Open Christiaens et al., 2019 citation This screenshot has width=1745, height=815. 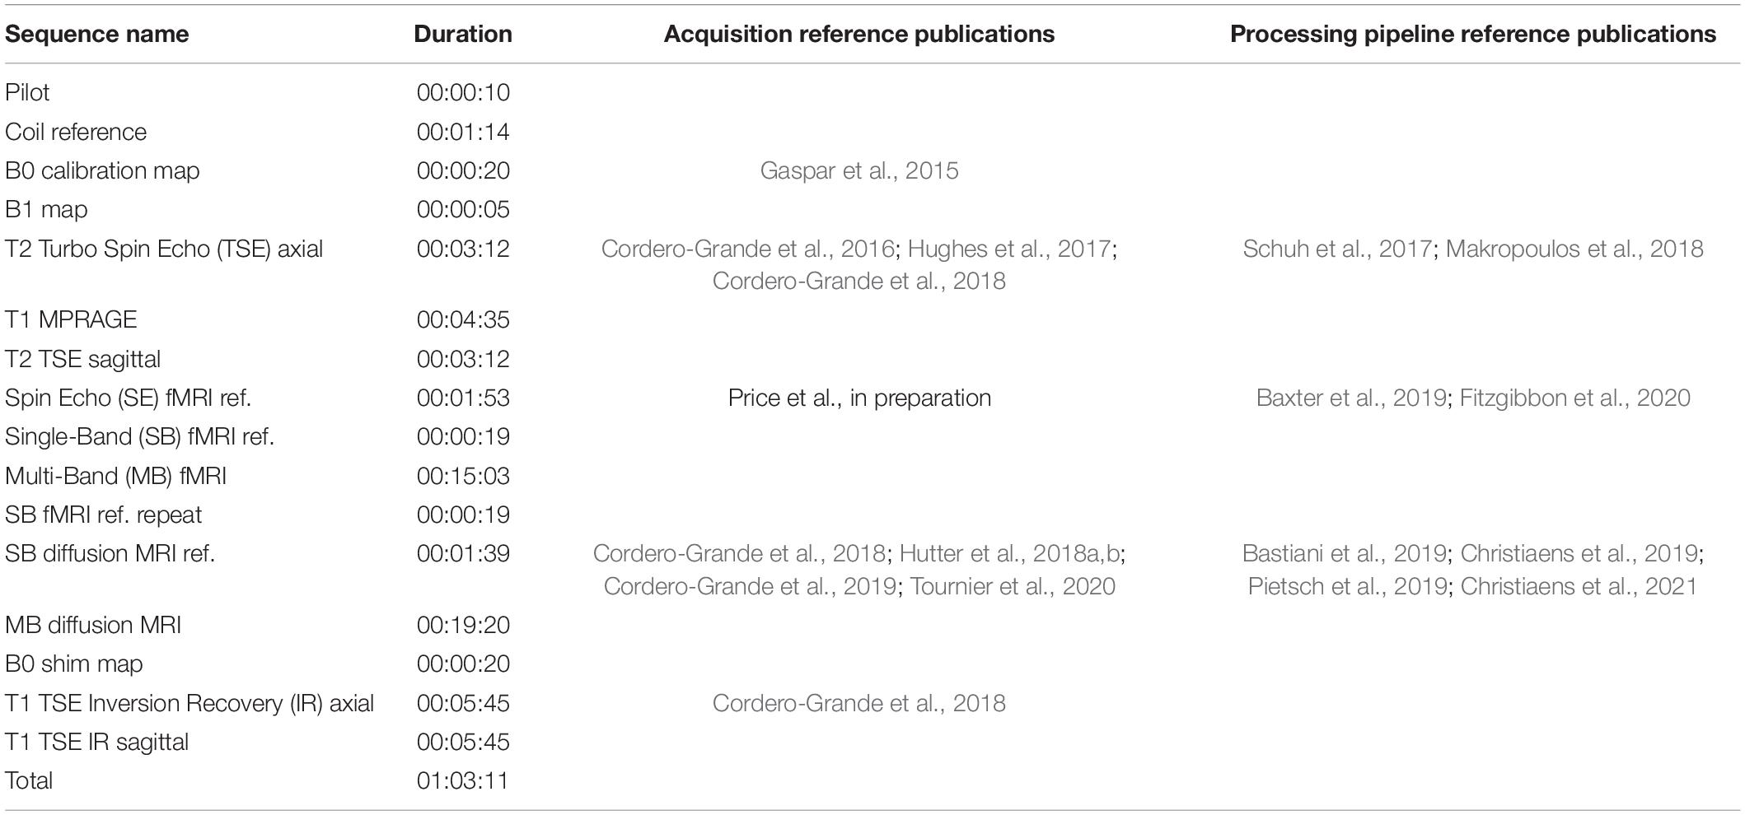click(1579, 553)
